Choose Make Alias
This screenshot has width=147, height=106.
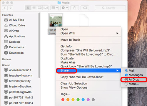click(88, 62)
